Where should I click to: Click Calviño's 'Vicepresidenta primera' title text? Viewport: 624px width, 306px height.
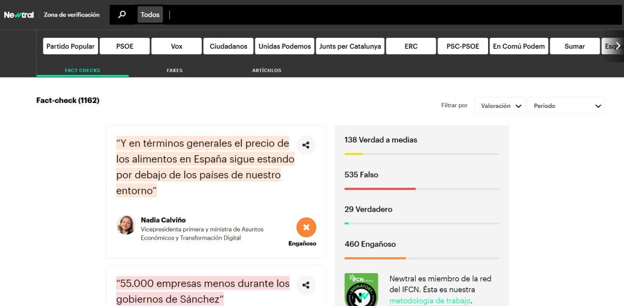point(202,233)
